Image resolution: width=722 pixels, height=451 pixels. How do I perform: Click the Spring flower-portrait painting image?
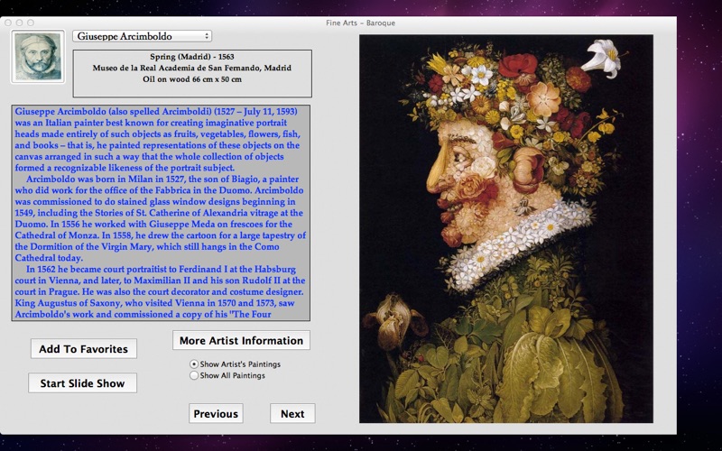click(x=505, y=228)
